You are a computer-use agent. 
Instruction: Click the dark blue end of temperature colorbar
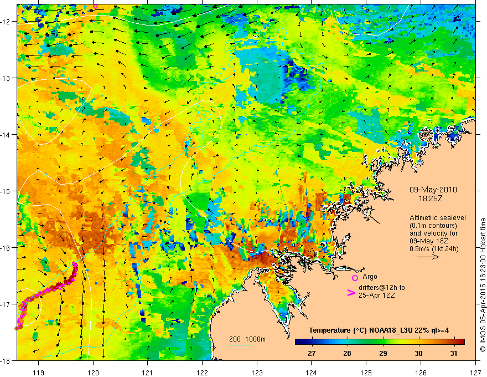(298, 342)
